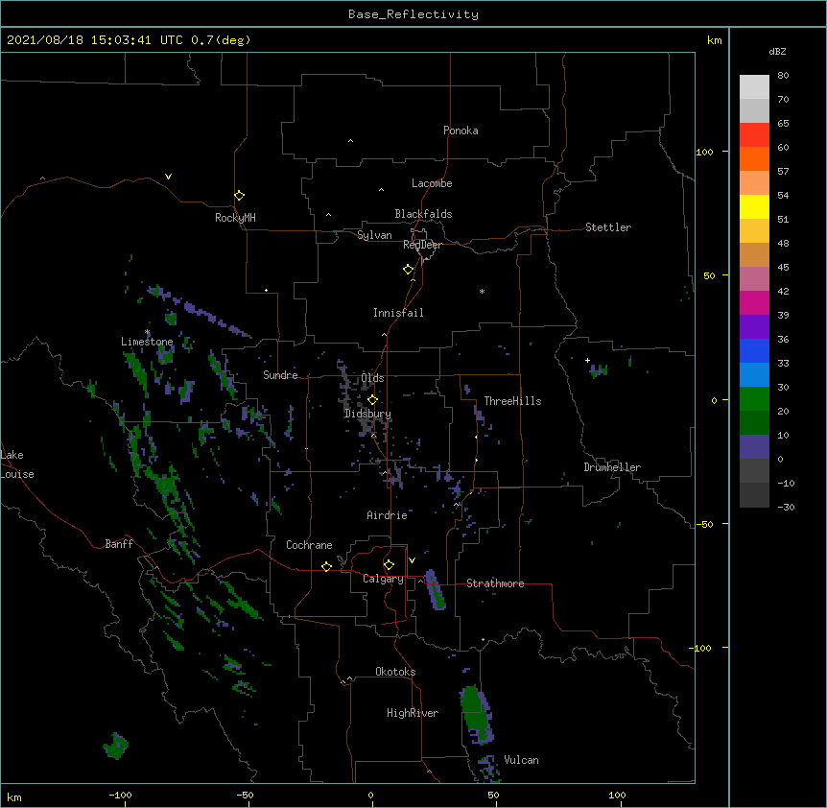827x808 pixels.
Task: Click the yellow diamond marker near RockyMH
Action: tap(239, 196)
